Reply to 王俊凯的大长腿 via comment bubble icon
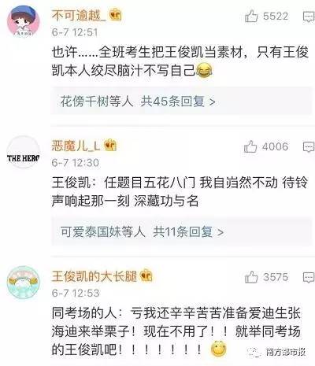 [309, 277]
